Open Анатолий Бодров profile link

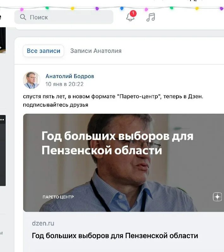70,76
